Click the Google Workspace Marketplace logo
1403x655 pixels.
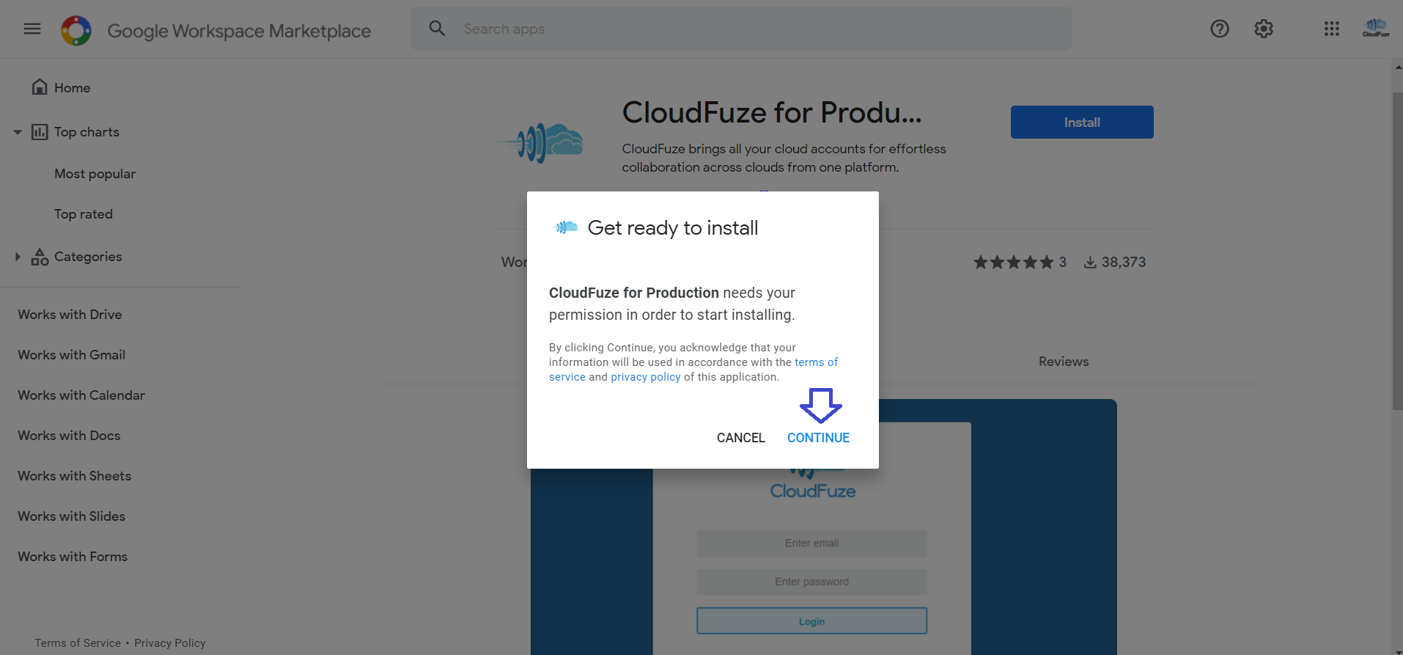click(x=76, y=30)
